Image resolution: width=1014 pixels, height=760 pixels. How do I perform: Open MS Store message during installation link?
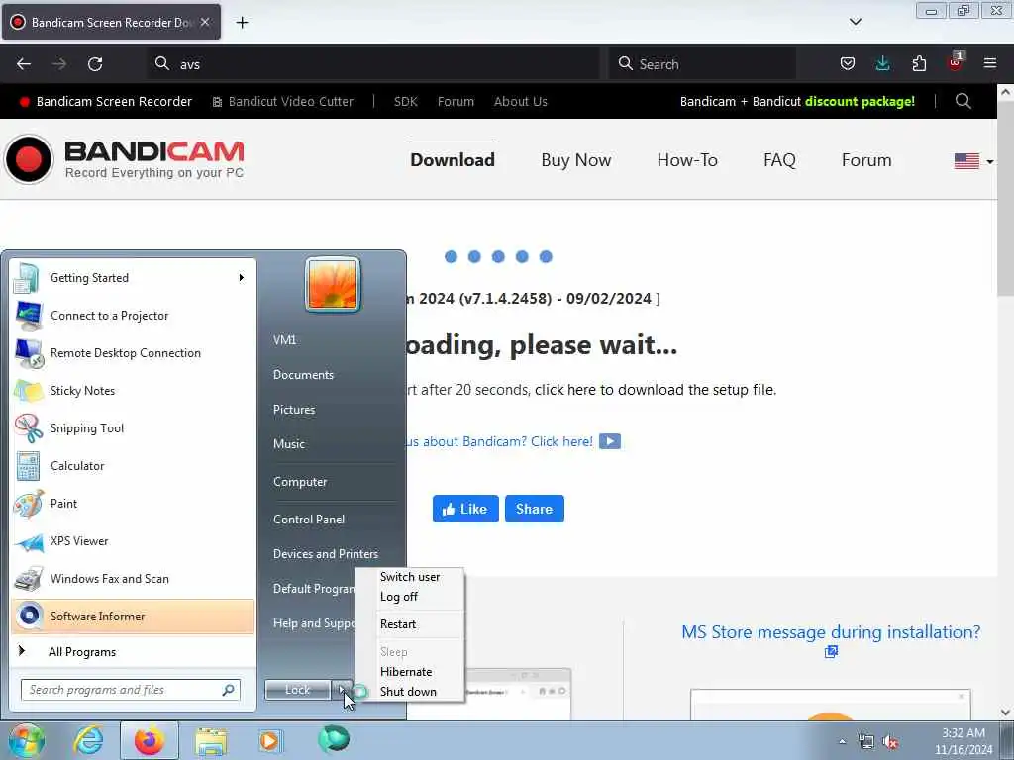coord(831,632)
